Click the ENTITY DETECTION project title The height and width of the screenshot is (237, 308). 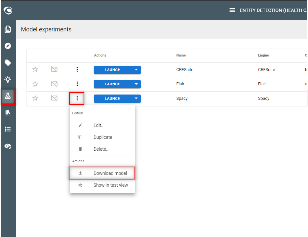[x=273, y=11]
